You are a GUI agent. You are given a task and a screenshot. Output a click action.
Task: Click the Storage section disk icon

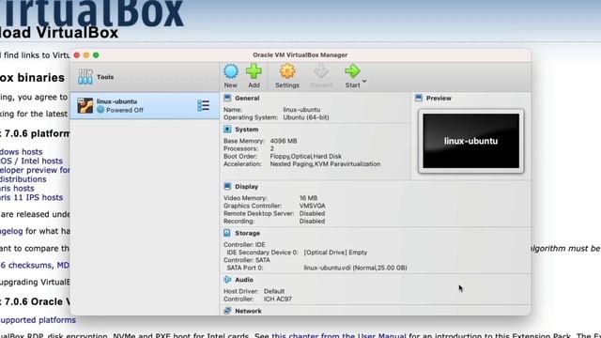[x=227, y=233]
